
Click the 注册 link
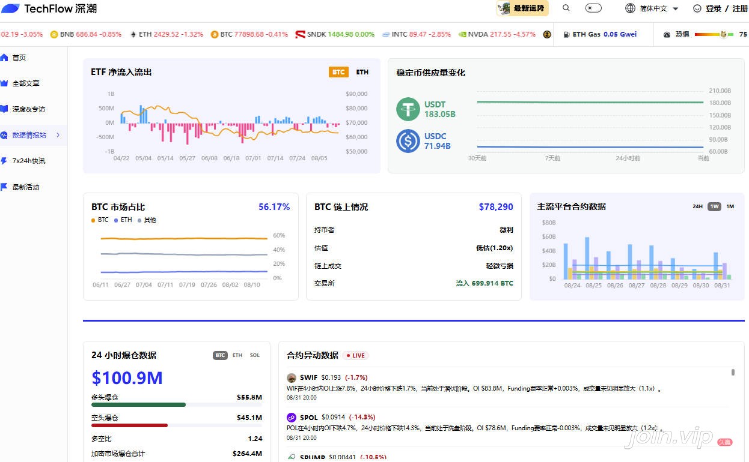(740, 8)
